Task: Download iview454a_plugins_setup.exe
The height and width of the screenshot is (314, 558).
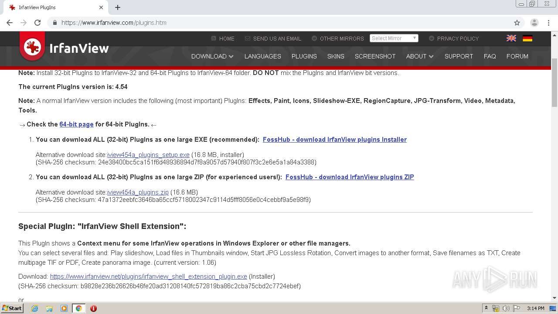Action: coord(148,155)
